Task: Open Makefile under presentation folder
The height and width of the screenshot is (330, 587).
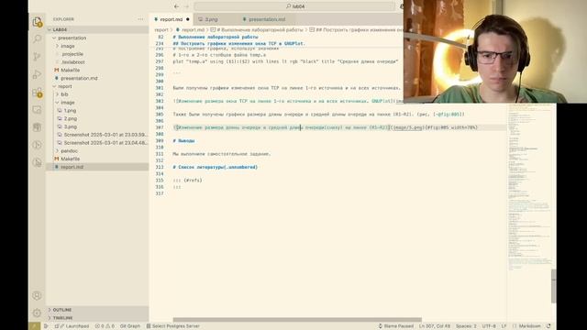Action: [70, 71]
